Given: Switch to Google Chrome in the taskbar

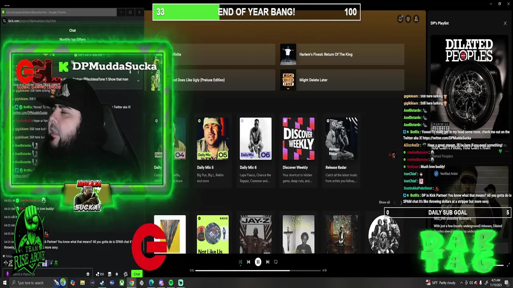Looking at the screenshot, I should [131, 283].
